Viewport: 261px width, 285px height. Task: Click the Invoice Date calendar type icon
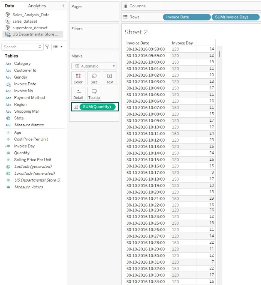tap(9, 84)
